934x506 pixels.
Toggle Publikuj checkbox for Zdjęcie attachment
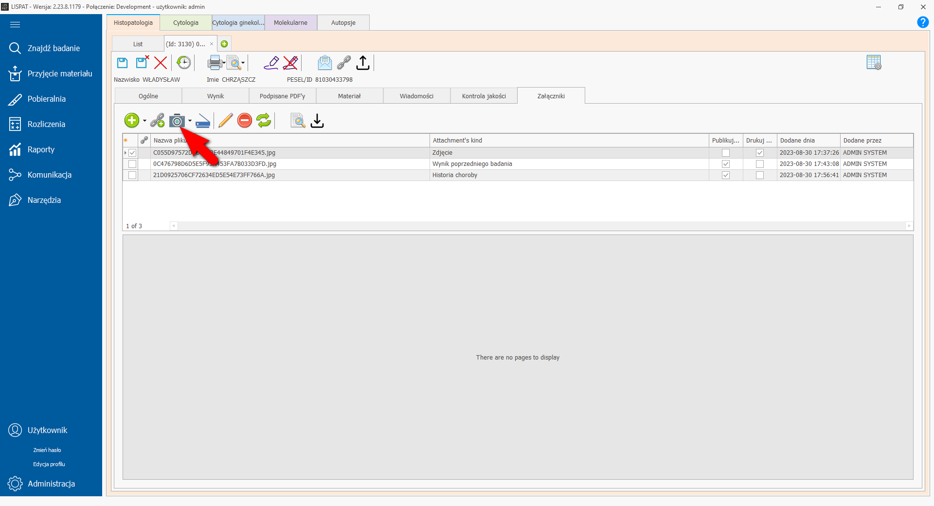pyautogui.click(x=725, y=153)
